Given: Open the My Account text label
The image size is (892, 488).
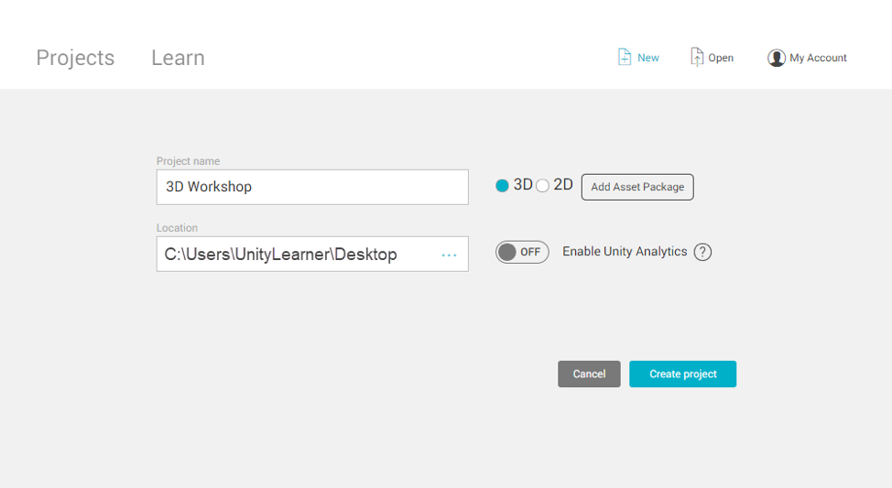Looking at the screenshot, I should click(x=818, y=58).
